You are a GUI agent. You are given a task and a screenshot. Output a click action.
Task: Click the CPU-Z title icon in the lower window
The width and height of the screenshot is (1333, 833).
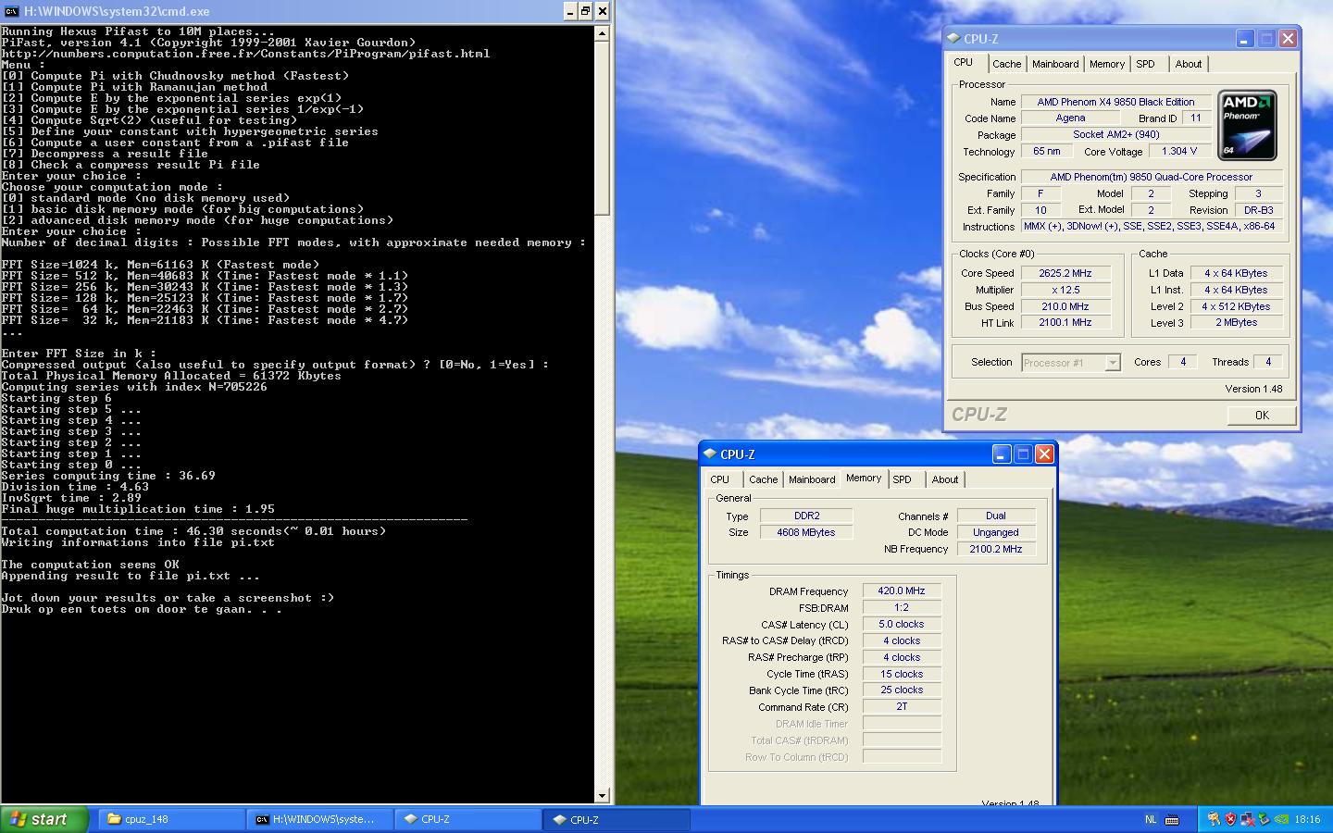(710, 454)
